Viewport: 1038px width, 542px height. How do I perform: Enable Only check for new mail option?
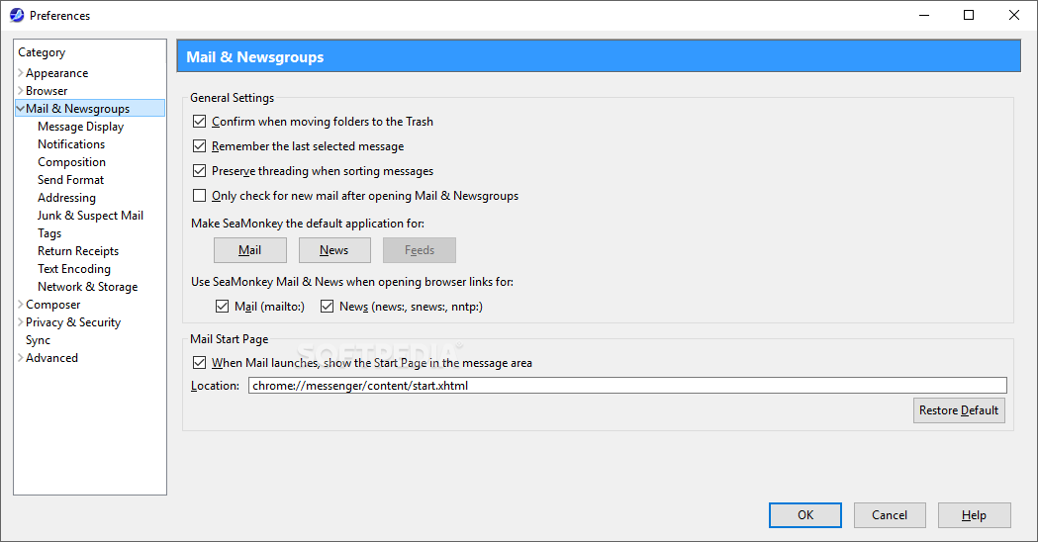pyautogui.click(x=199, y=195)
